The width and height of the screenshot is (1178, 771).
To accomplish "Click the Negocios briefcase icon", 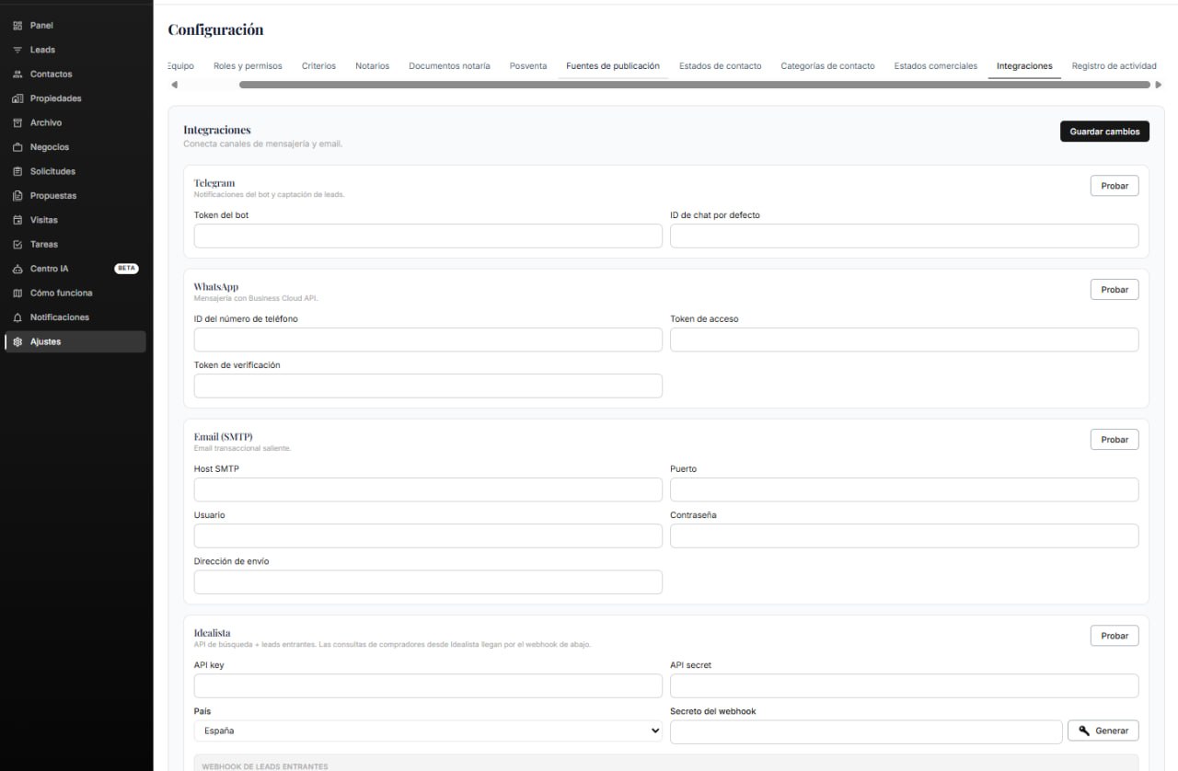I will (17, 147).
